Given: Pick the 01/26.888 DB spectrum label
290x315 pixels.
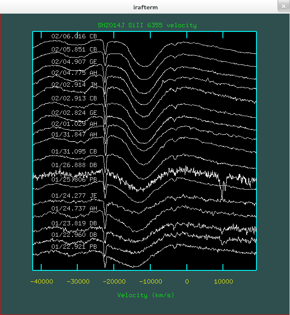Looking at the screenshot, I should click(x=74, y=165).
